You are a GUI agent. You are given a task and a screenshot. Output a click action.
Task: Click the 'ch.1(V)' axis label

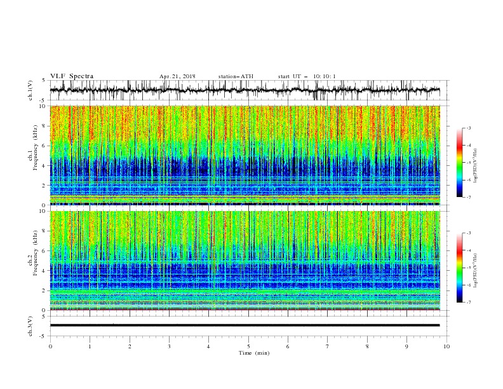(30, 90)
